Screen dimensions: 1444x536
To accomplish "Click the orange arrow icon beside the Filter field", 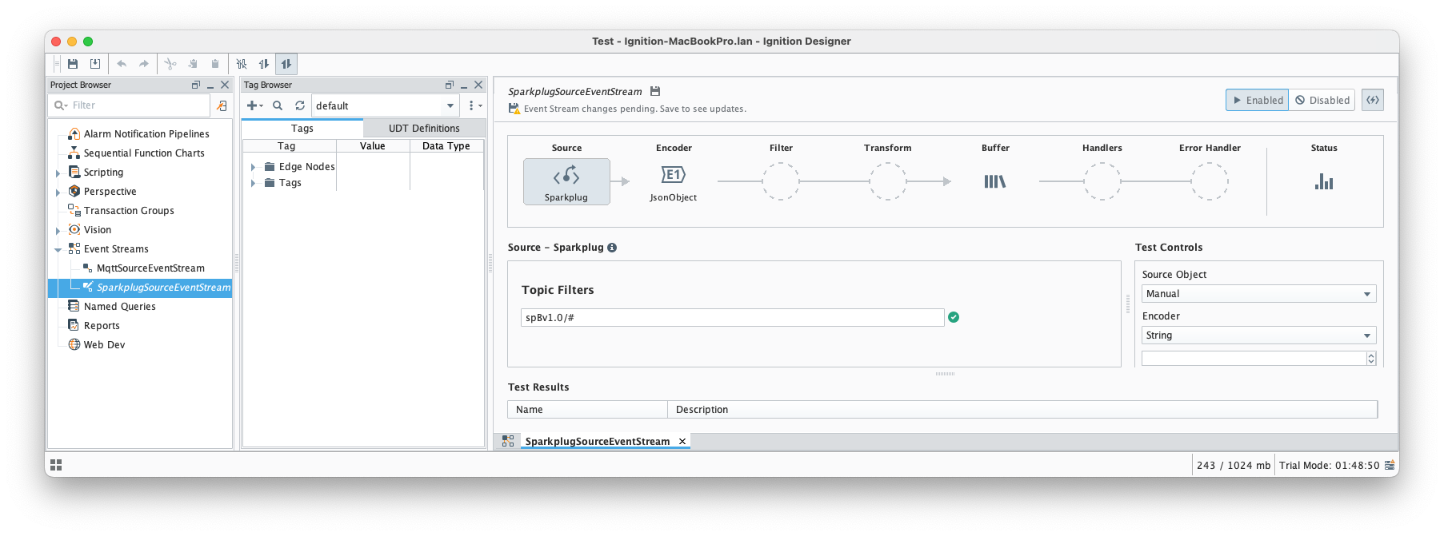I will (222, 105).
